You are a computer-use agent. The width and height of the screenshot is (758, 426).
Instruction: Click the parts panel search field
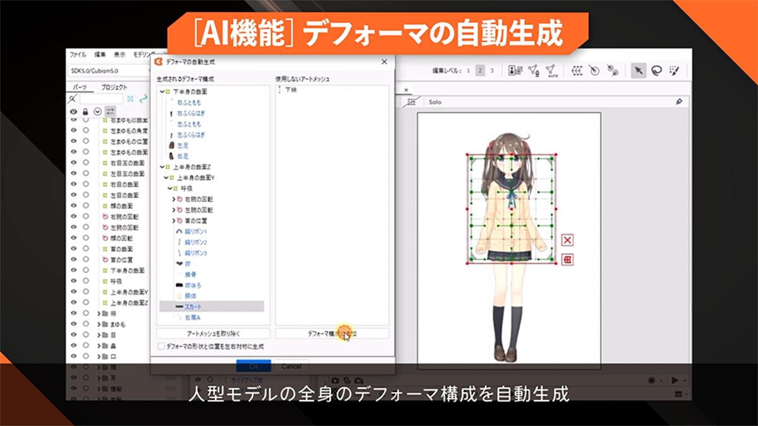[x=101, y=99]
